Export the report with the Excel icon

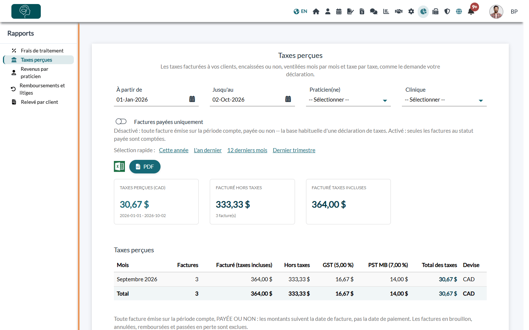[x=119, y=166]
